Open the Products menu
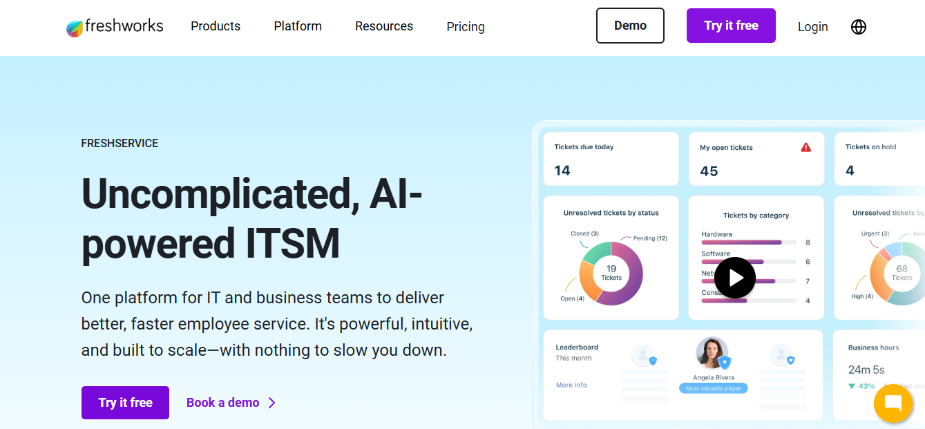This screenshot has height=429, width=925. (216, 26)
